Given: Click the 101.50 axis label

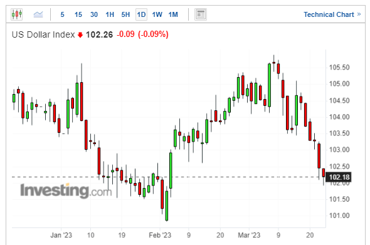Looking at the screenshot, I should 339,199.
